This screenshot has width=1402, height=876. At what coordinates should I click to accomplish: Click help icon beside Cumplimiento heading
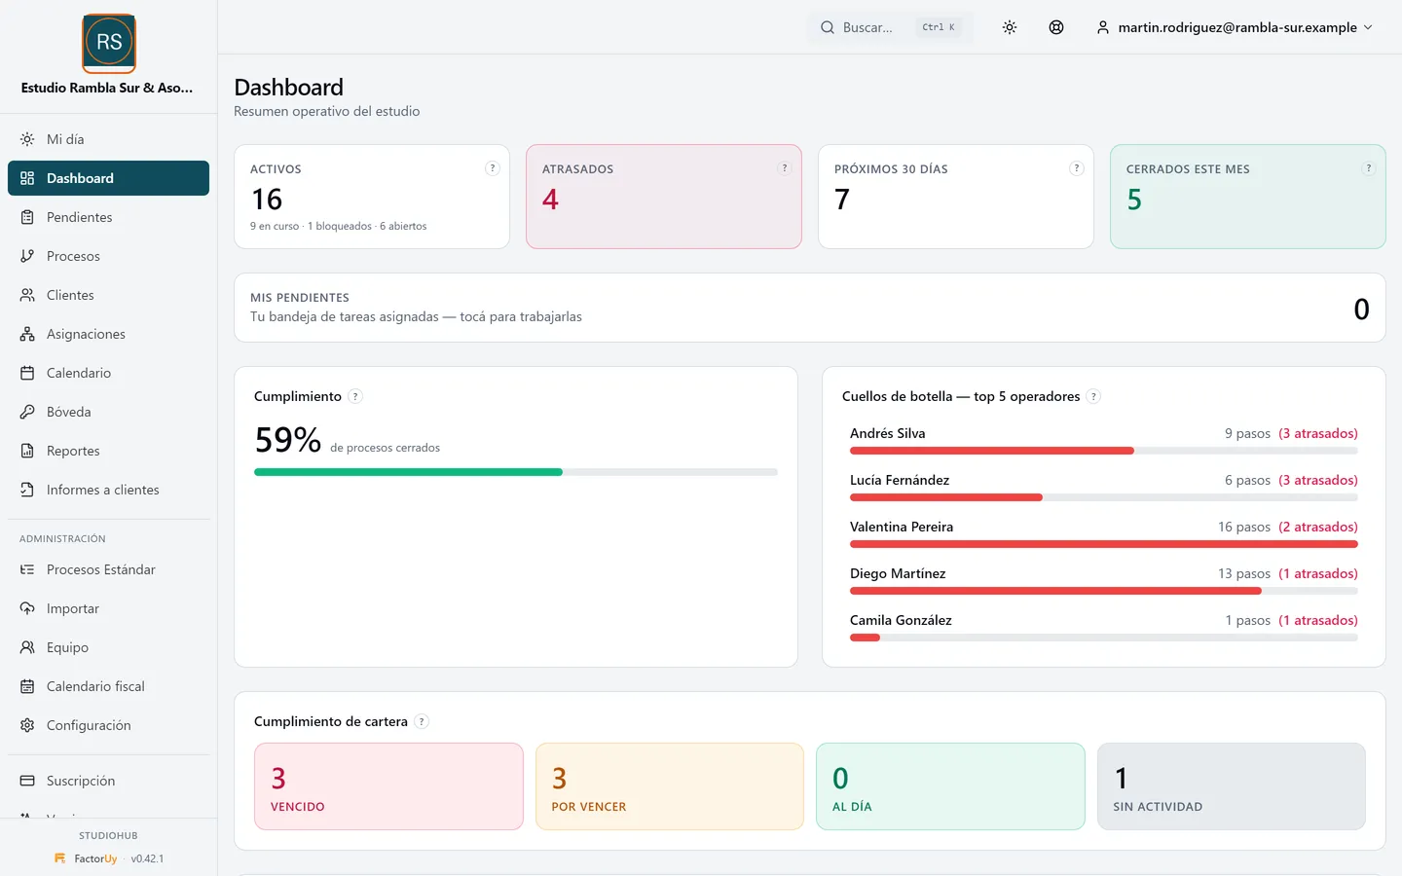(355, 396)
